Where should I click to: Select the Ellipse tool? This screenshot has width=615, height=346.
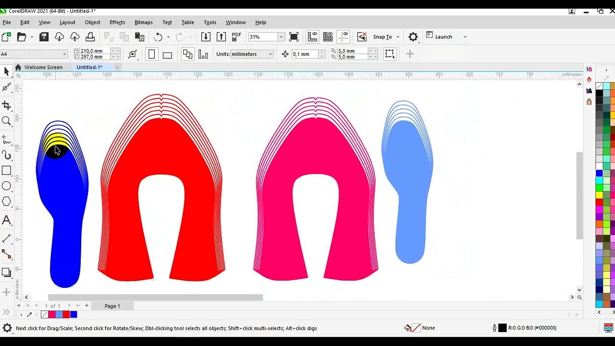pos(6,186)
